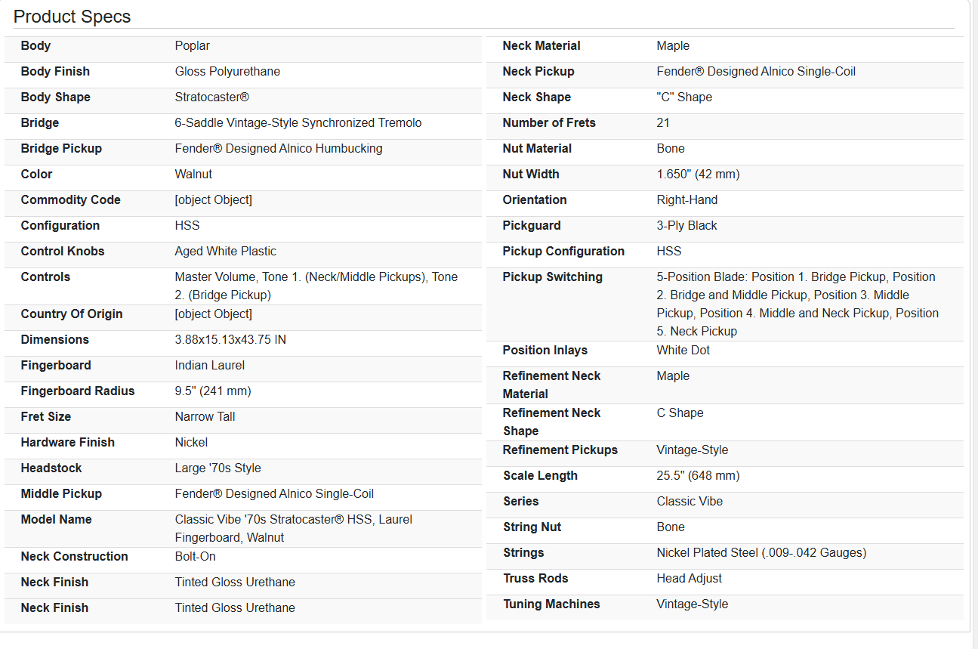Click the Controls description text
The height and width of the screenshot is (649, 978).
click(x=316, y=286)
